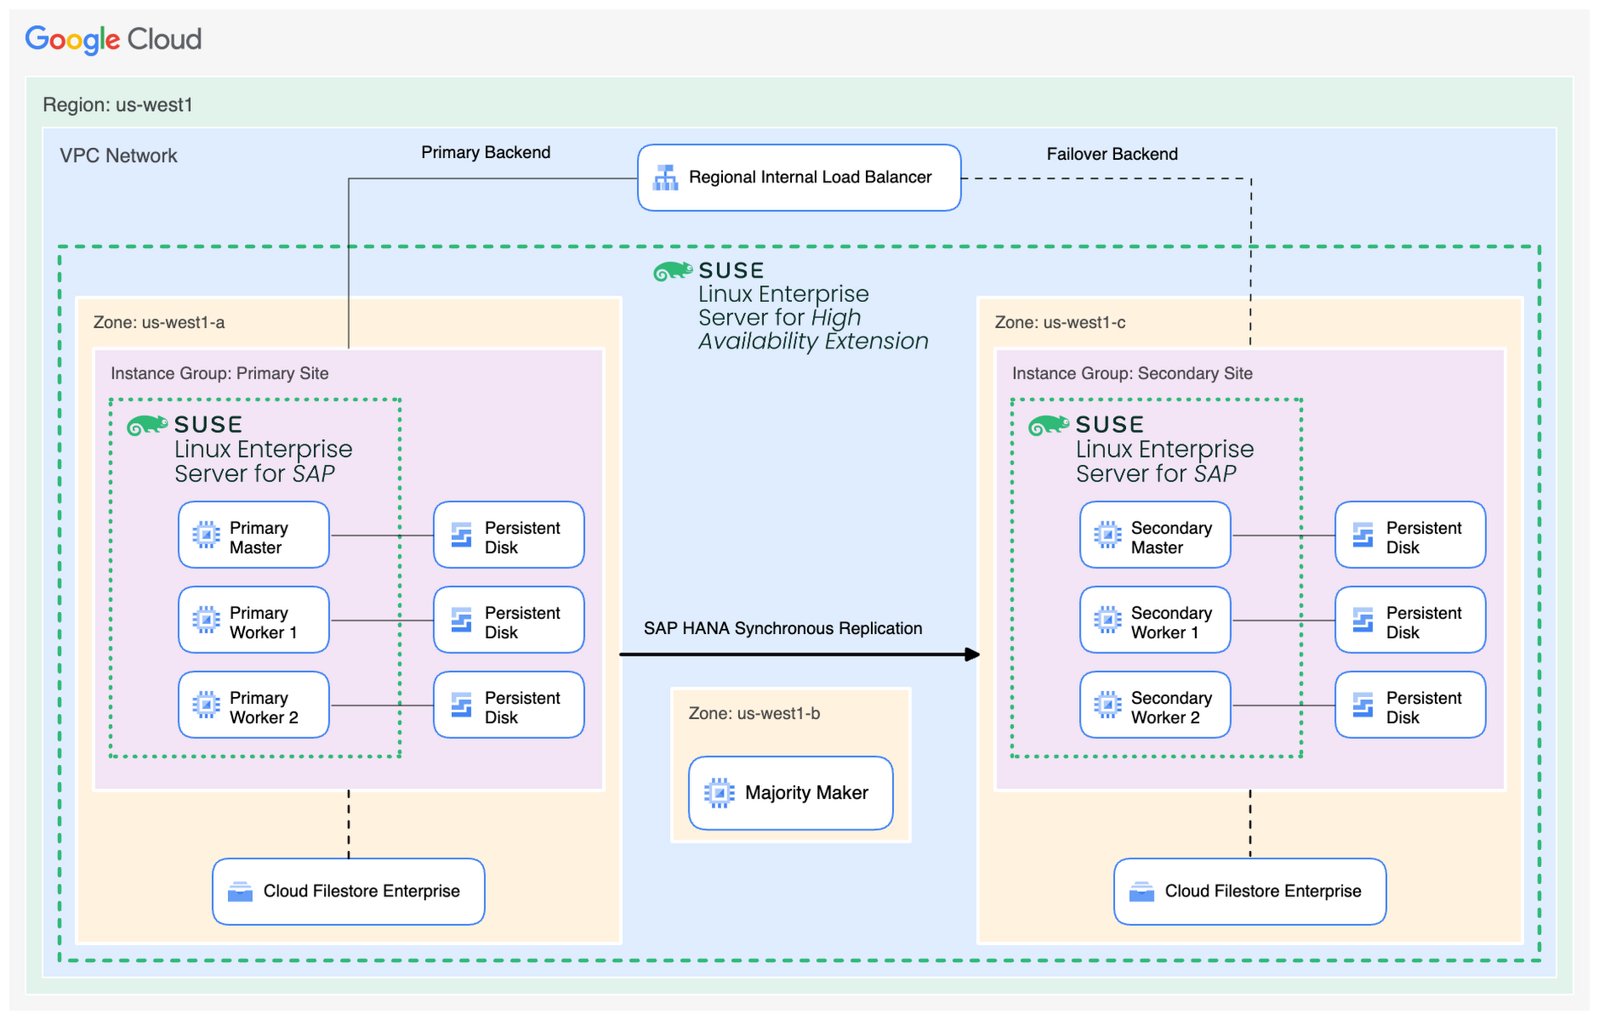The height and width of the screenshot is (1020, 1599).
Task: Click the Google Cloud logo
Action: pyautogui.click(x=114, y=40)
